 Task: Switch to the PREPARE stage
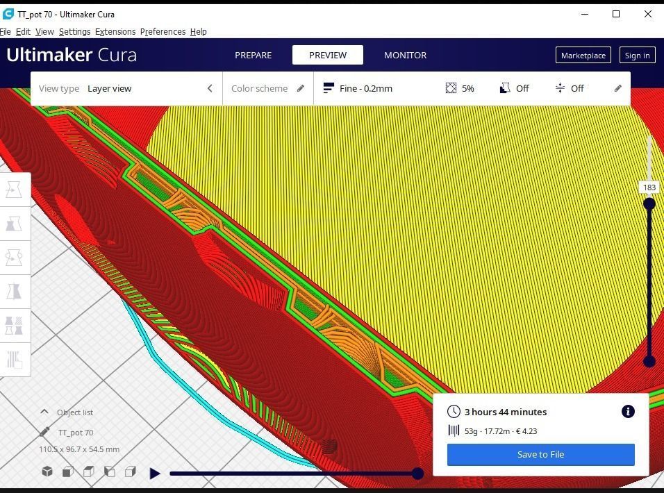tap(254, 55)
